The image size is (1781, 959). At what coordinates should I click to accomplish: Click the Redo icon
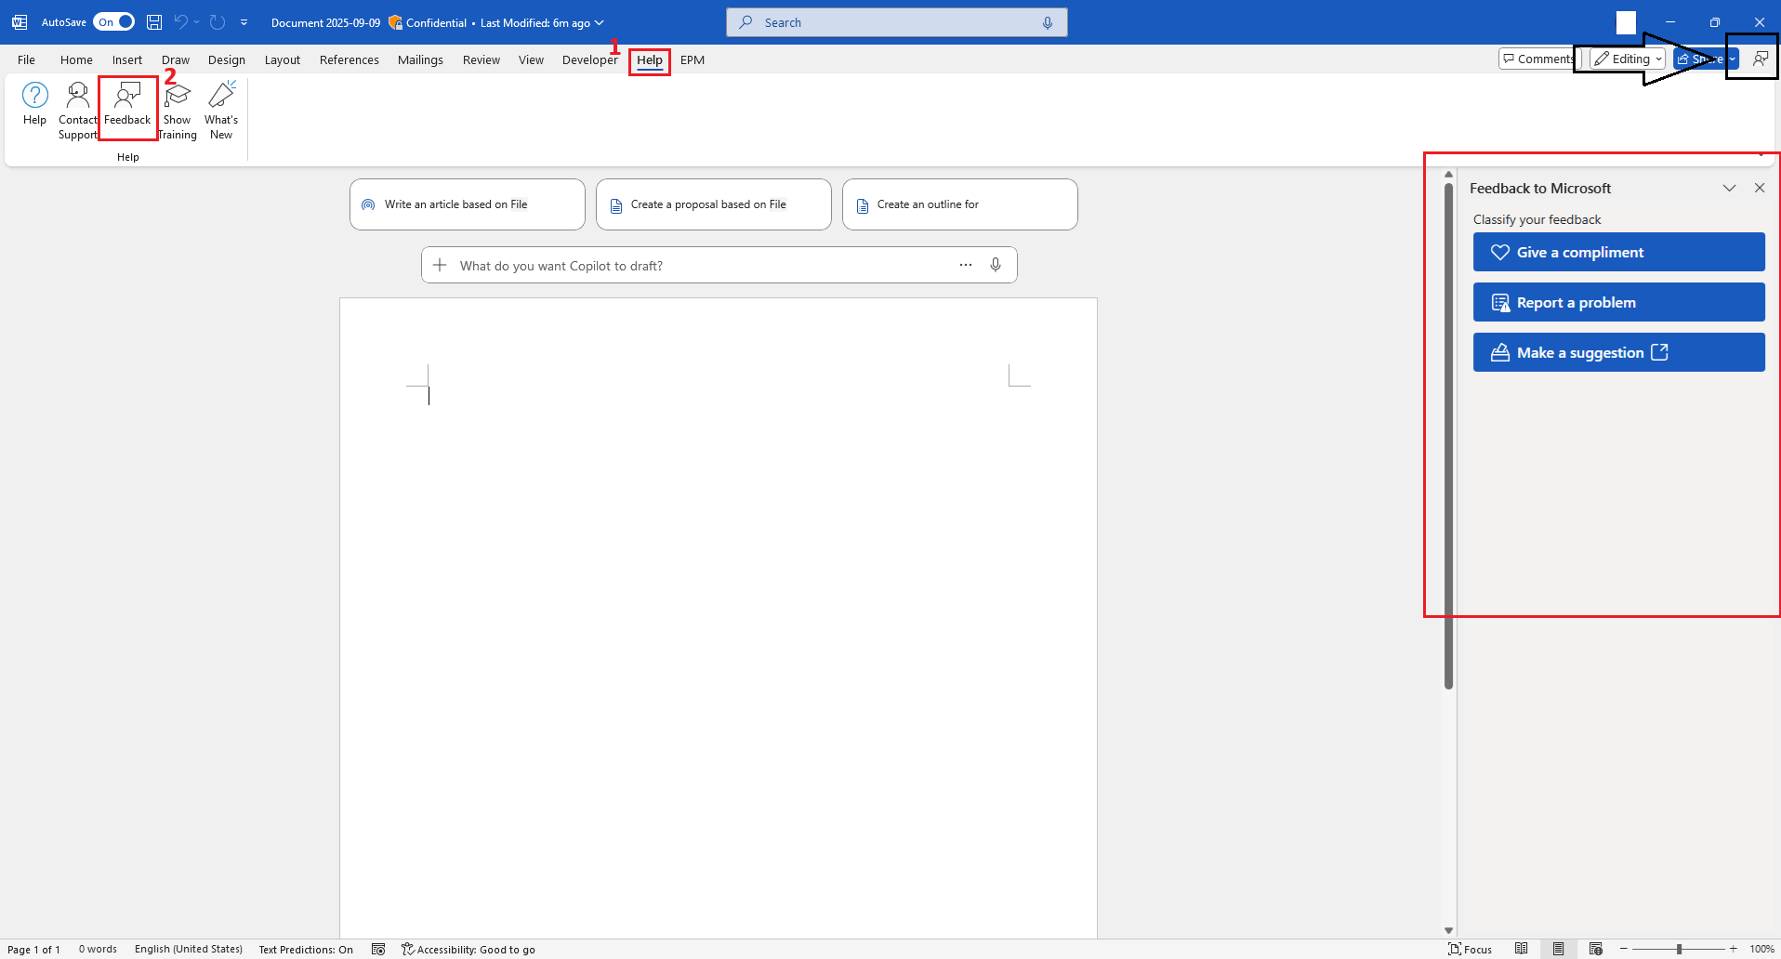click(218, 22)
